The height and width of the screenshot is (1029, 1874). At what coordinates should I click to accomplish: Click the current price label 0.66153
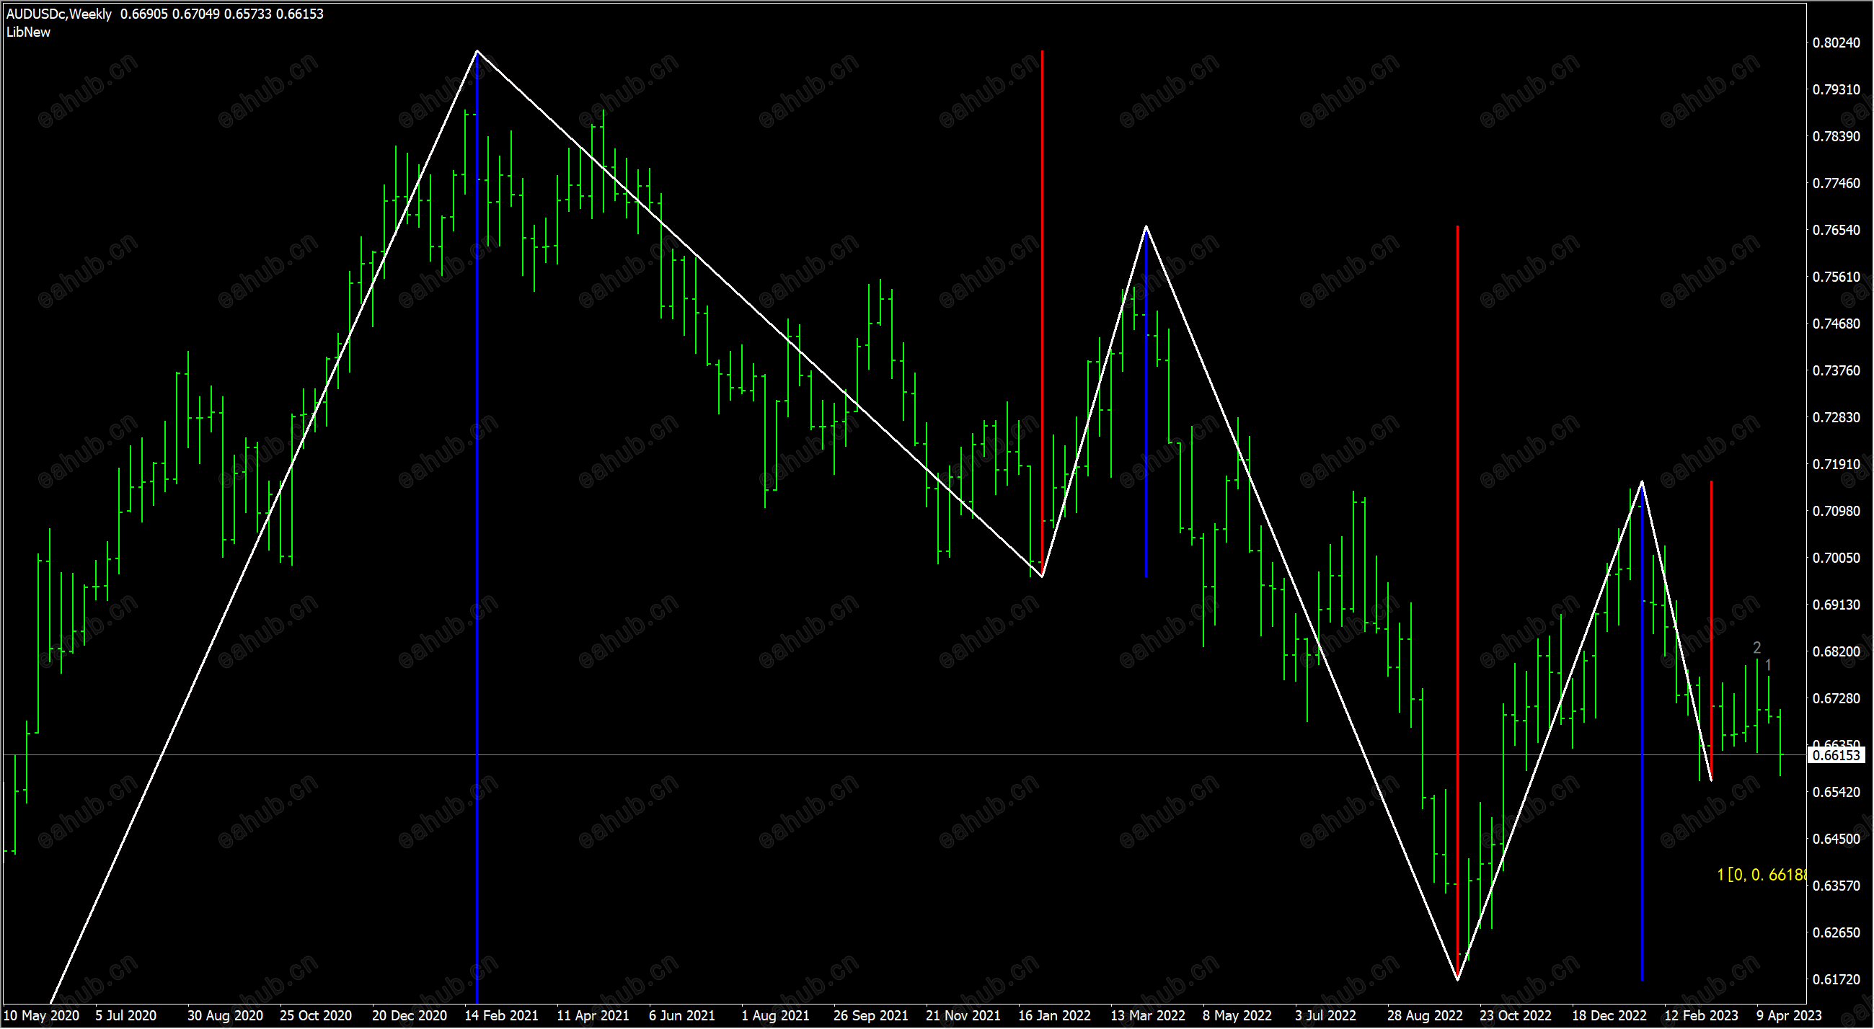[1837, 756]
